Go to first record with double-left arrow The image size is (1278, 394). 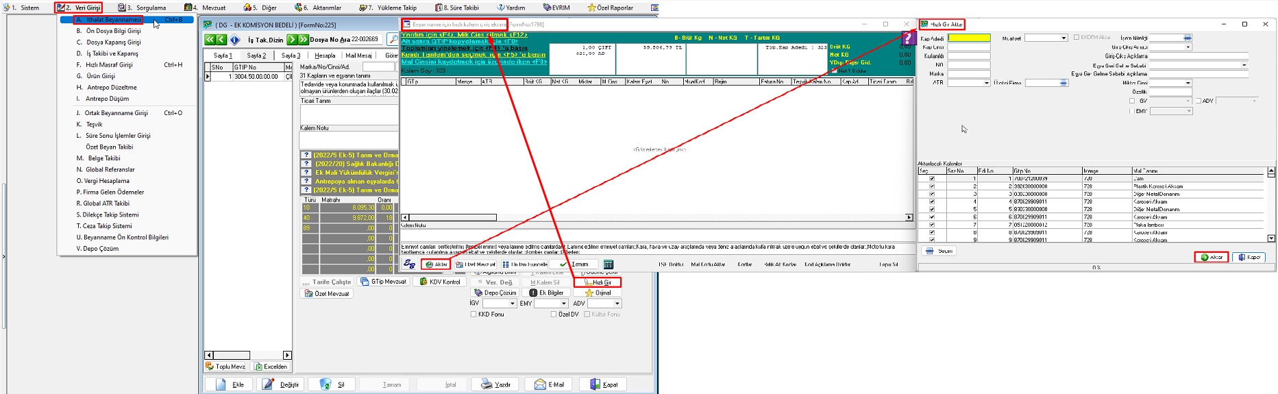click(210, 40)
